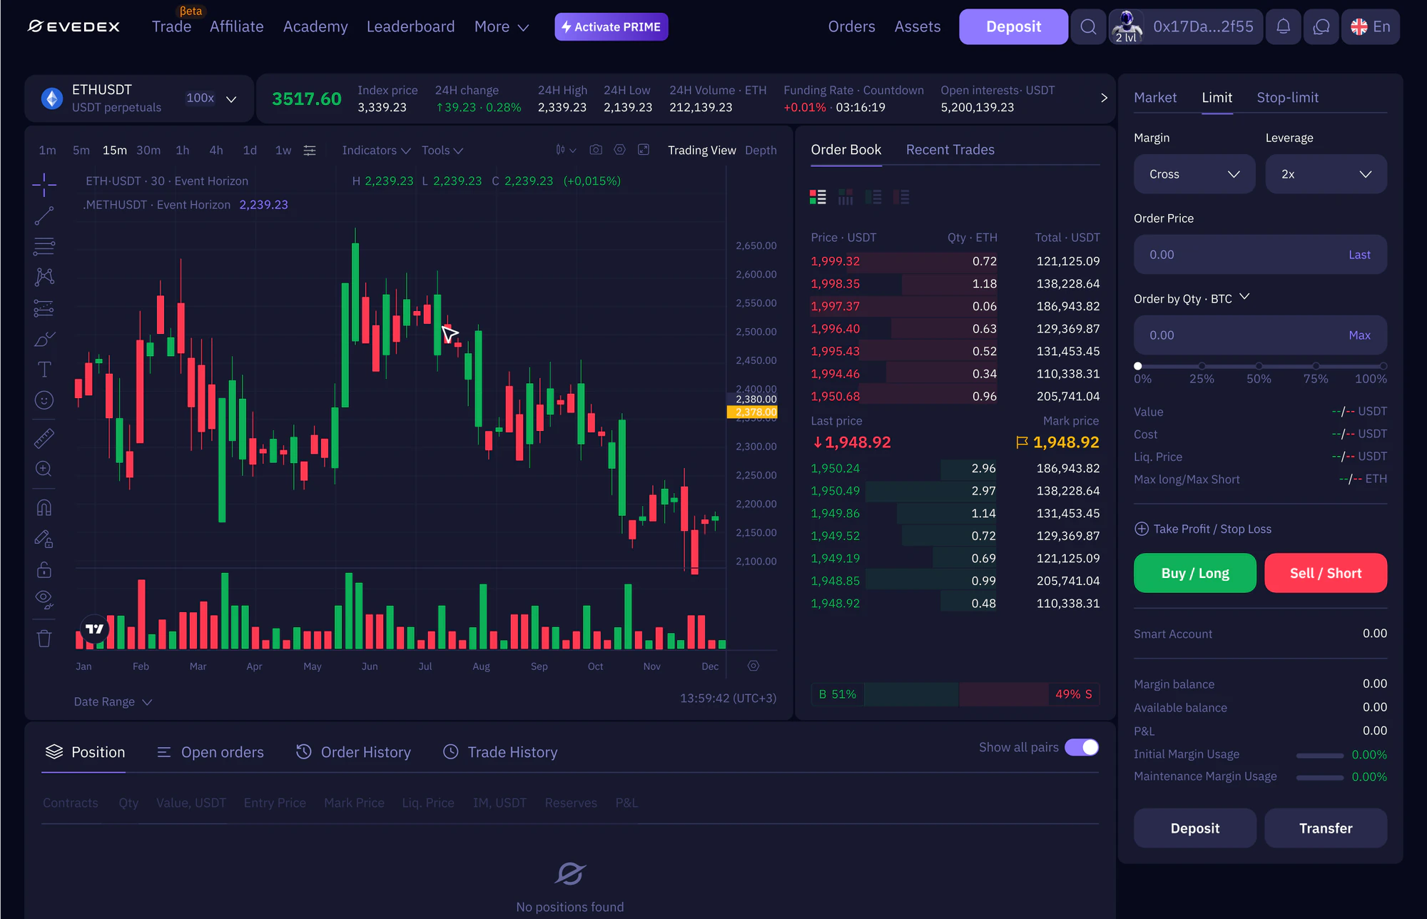
Task: Click the Activate PRIME button
Action: [611, 27]
